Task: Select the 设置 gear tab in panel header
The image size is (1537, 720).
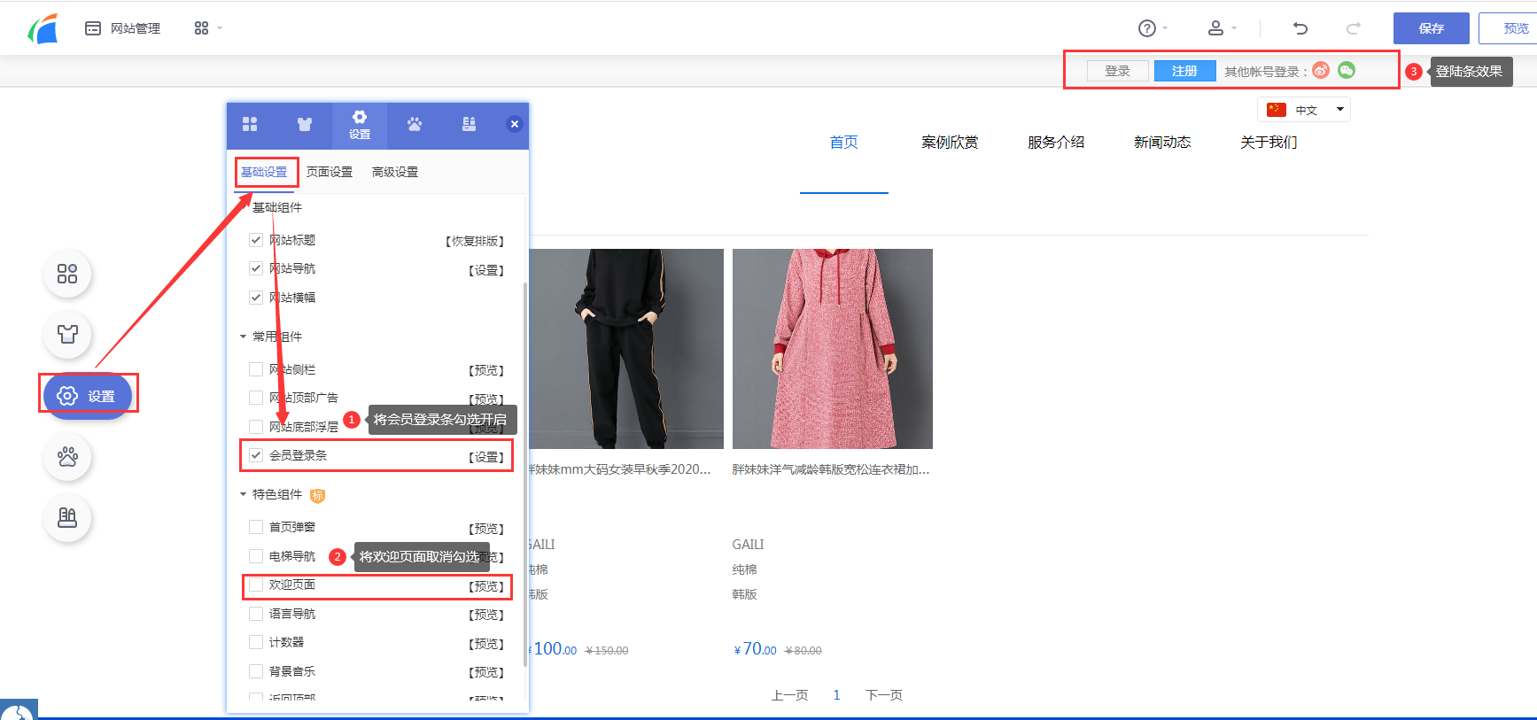Action: point(360,125)
